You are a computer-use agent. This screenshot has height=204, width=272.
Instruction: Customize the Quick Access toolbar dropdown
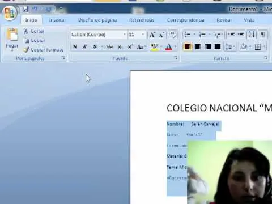pyautogui.click(x=61, y=8)
